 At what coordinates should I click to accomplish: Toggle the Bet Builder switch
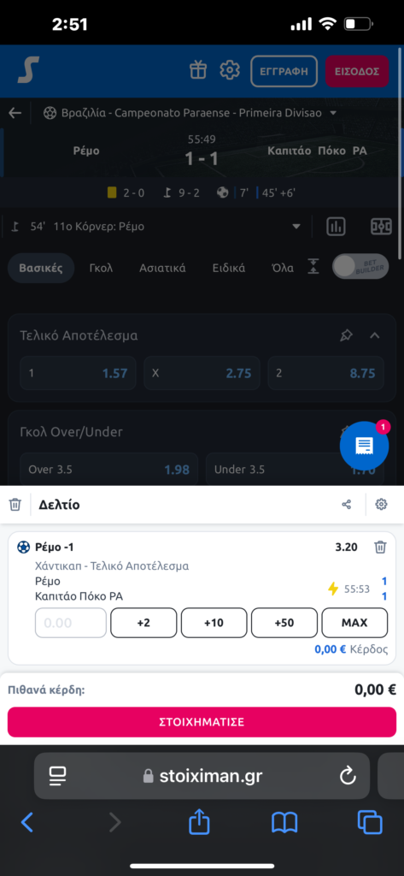[x=360, y=267]
